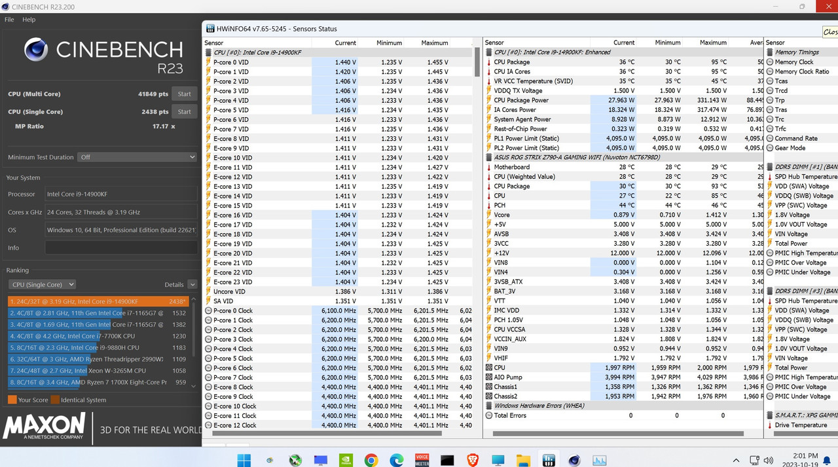838x467 pixels.
Task: Open the Minimum Test Duration dropdown
Action: (x=137, y=157)
